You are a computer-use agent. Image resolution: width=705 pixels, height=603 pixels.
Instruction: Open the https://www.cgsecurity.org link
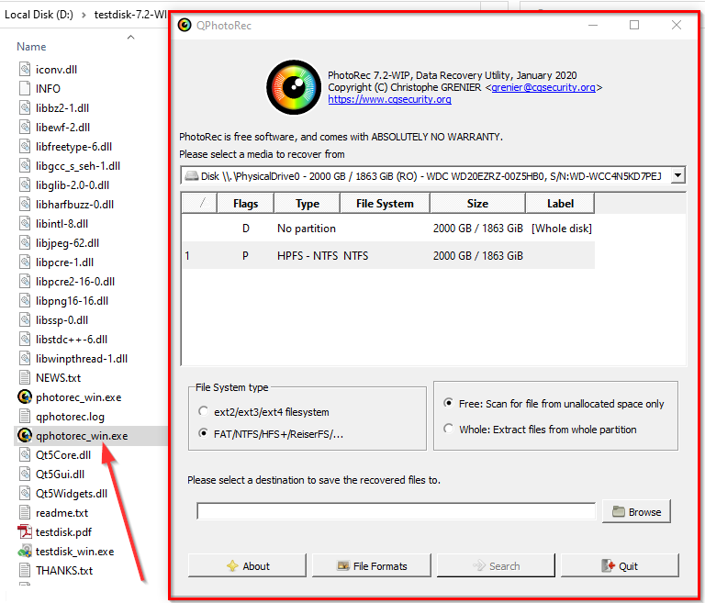point(389,99)
